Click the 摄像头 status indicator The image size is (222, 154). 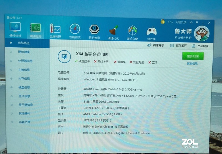pyautogui.click(x=120, y=62)
